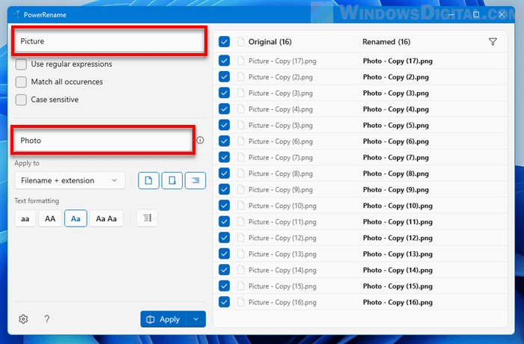524x344 pixels.
Task: Click the Original (16) column header
Action: coord(270,42)
